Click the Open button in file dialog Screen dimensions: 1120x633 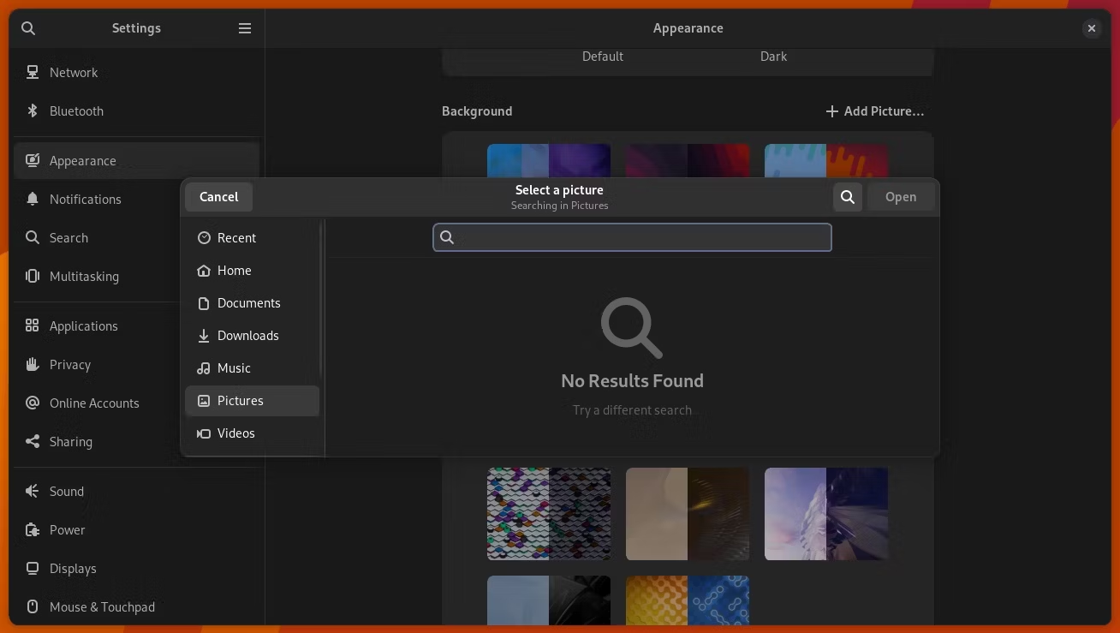pyautogui.click(x=901, y=197)
